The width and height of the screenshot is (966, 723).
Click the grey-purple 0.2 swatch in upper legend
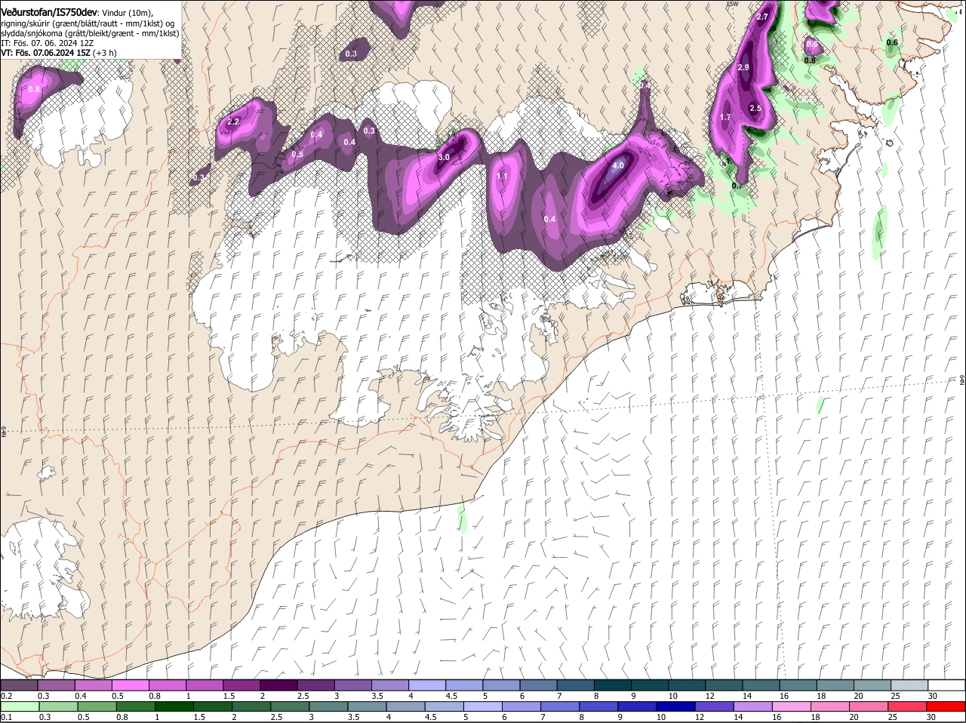(19, 685)
